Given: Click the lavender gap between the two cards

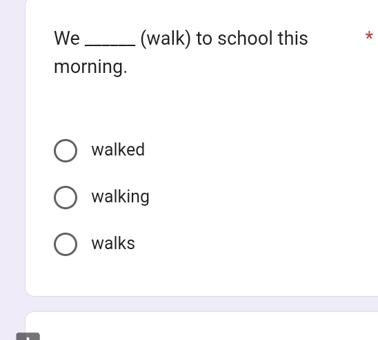Looking at the screenshot, I should pos(201,304).
